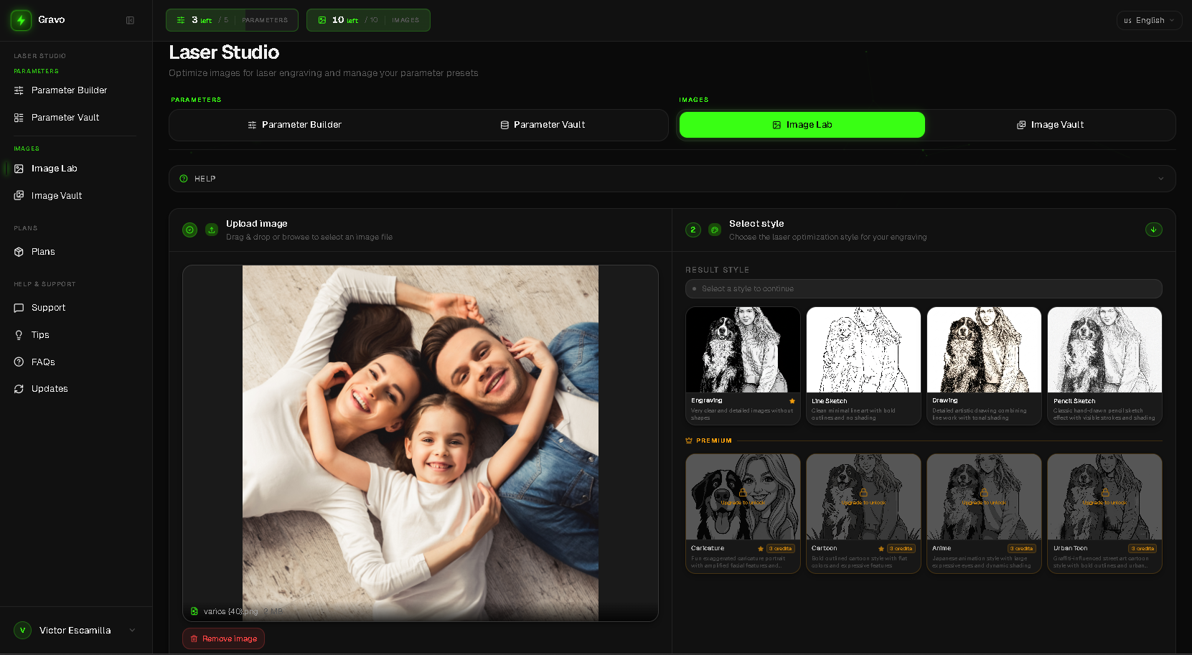Switch to the Image Lab tab

pos(802,124)
